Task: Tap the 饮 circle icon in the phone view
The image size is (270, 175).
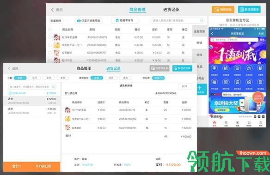Action: [238, 68]
